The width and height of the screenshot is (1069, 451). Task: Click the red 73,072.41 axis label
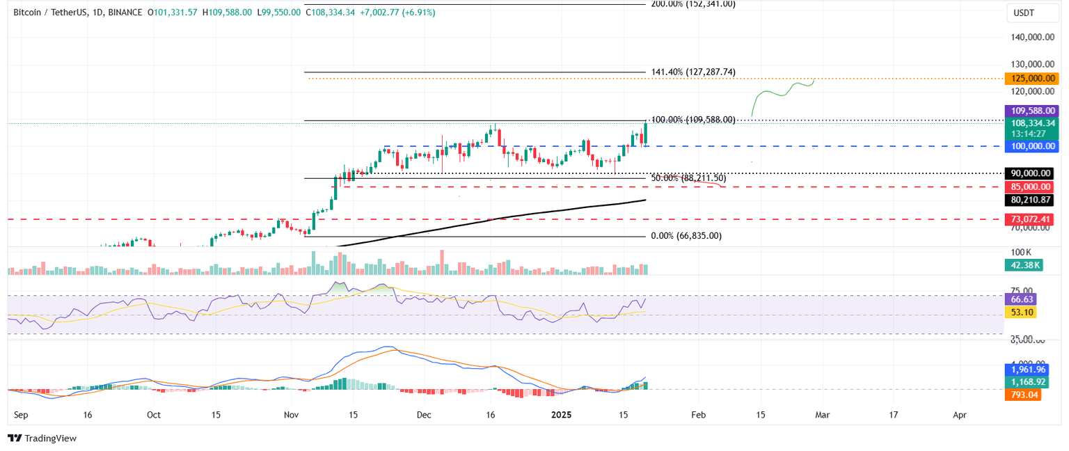[1032, 219]
